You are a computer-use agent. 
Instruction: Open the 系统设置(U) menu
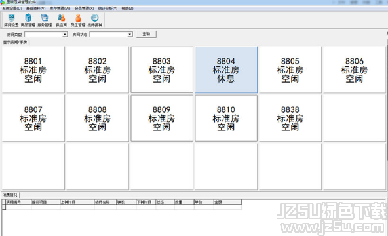coord(12,8)
